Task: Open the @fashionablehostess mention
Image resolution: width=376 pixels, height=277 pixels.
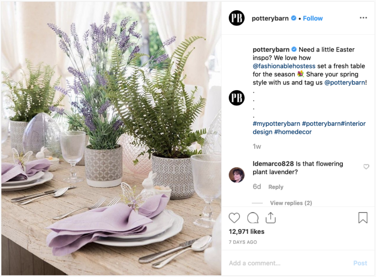Action: (x=284, y=66)
